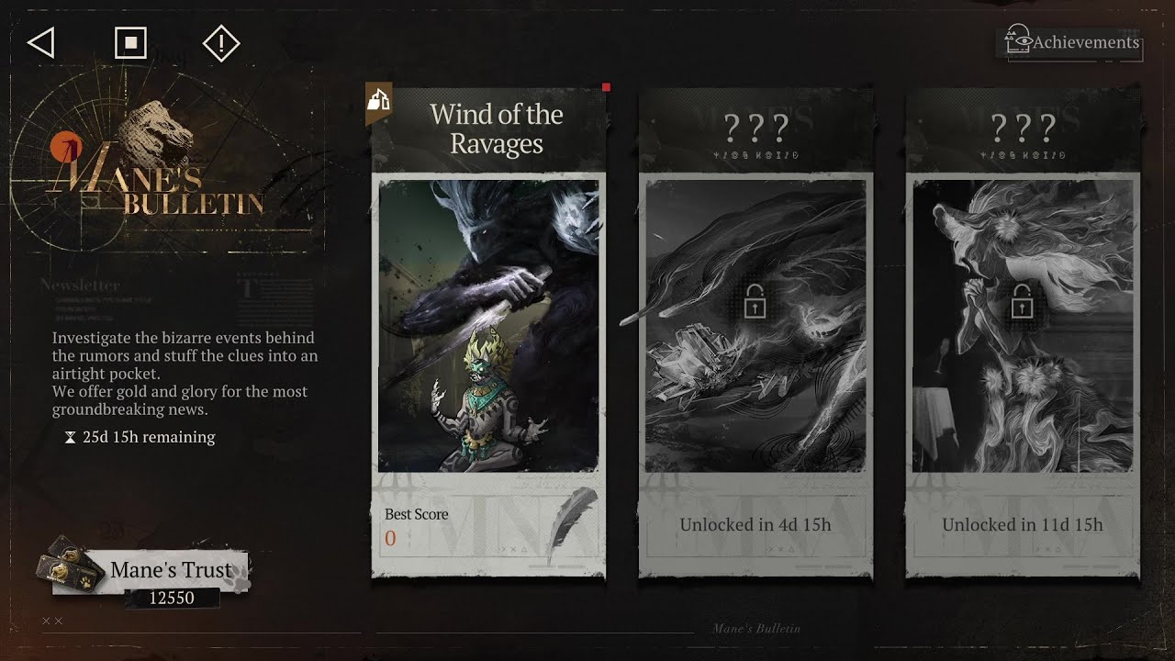
Task: Click the back arrow icon
Action: click(41, 42)
